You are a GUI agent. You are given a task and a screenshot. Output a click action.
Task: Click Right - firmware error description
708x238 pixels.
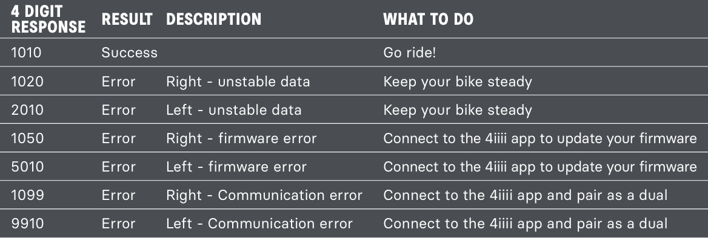(241, 138)
